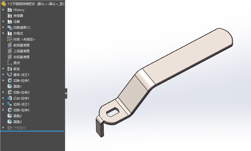Select the 原点 label
The height and width of the screenshot is (151, 251).
(17, 63)
